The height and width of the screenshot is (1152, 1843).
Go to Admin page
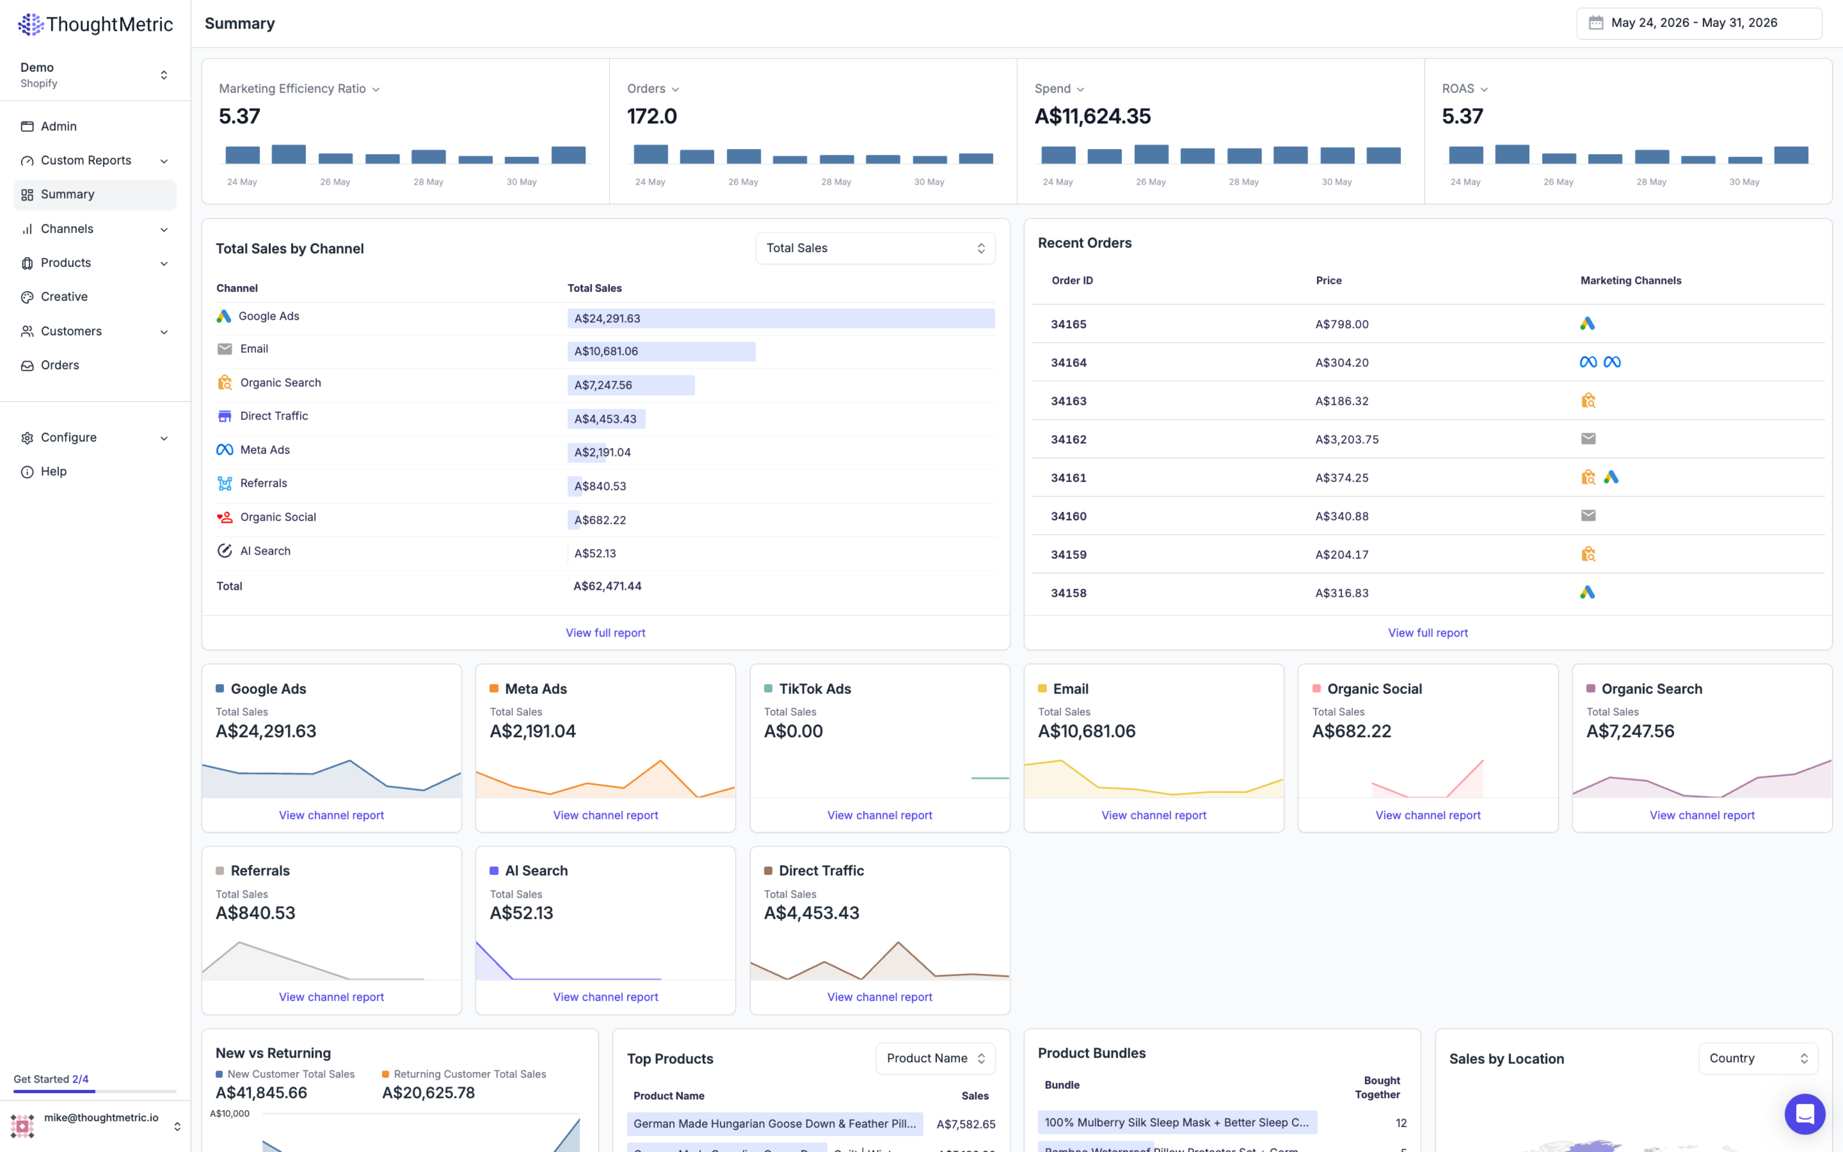point(94,126)
